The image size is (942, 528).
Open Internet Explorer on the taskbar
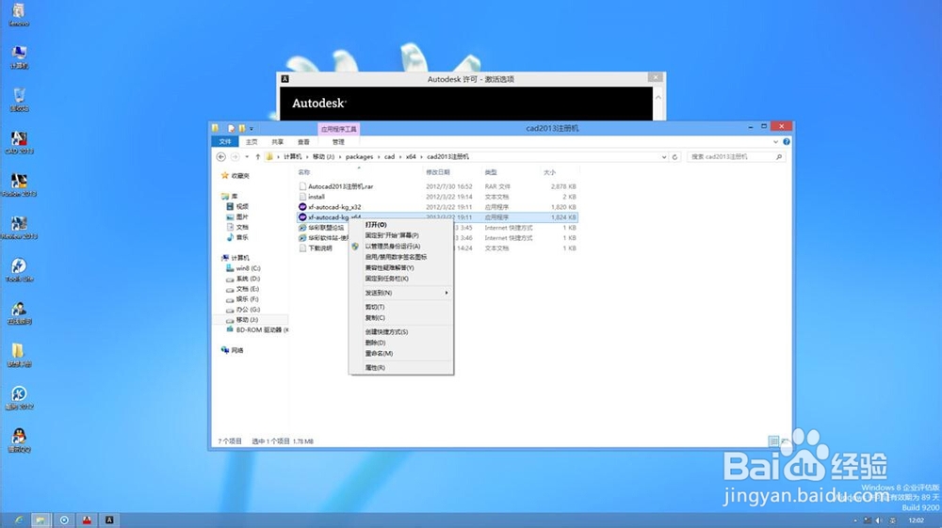(x=18, y=520)
